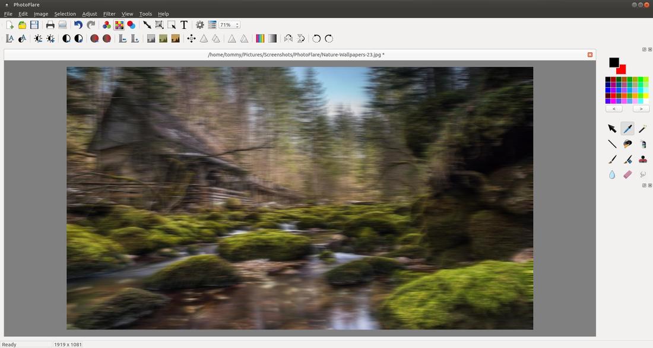Select the paint bucket fill tool
The height and width of the screenshot is (348, 653).
627,144
